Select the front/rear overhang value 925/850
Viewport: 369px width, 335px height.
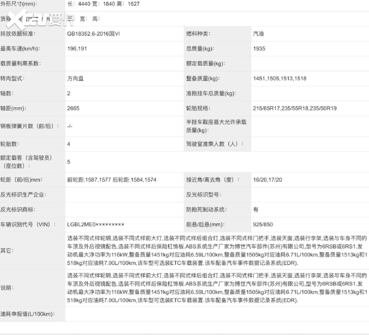pos(263,224)
